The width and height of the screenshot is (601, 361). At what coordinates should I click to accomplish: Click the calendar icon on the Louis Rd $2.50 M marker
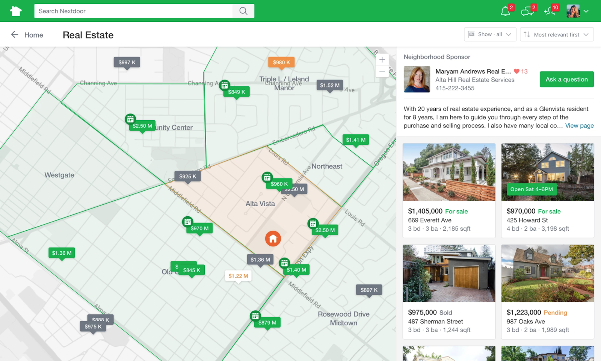[313, 224]
